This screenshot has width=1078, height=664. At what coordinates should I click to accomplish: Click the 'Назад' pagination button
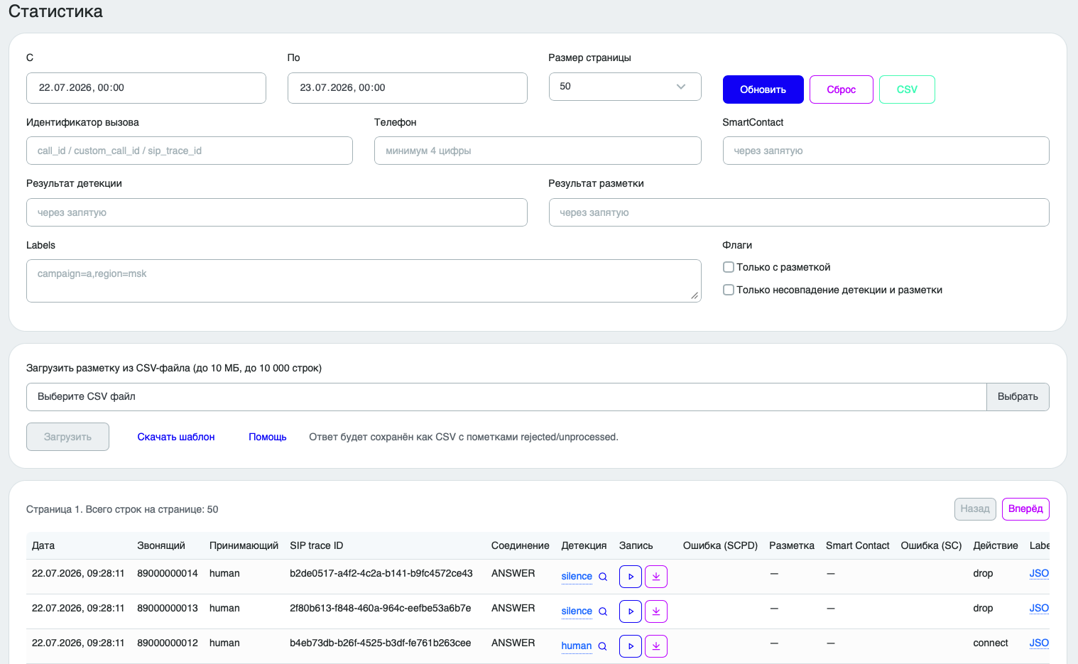point(975,509)
